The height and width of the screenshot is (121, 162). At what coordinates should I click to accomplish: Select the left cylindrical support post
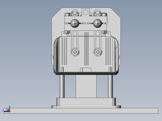62,86
